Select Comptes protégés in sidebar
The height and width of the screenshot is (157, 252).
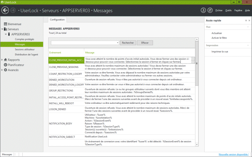click(x=24, y=39)
